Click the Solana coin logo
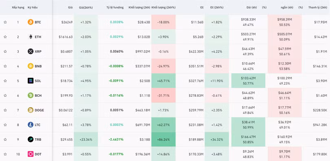This screenshot has width=330, height=161. tap(31, 81)
